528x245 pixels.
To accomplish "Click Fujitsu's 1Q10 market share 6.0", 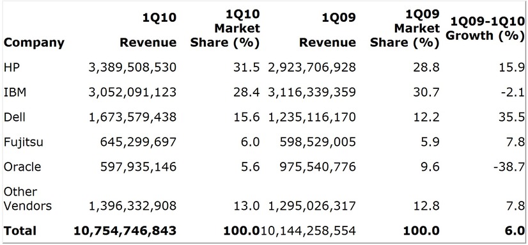I will point(250,142).
